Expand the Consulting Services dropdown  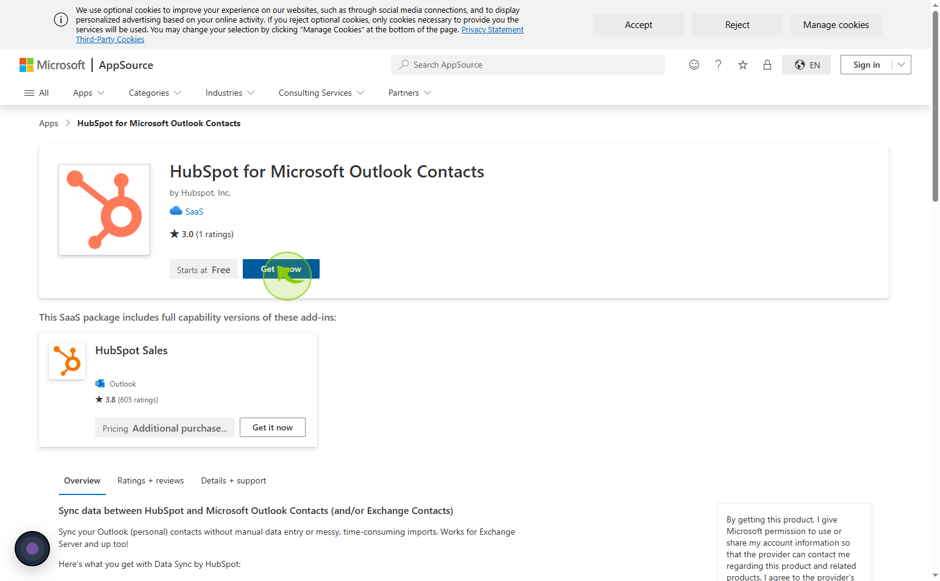pyautogui.click(x=321, y=93)
